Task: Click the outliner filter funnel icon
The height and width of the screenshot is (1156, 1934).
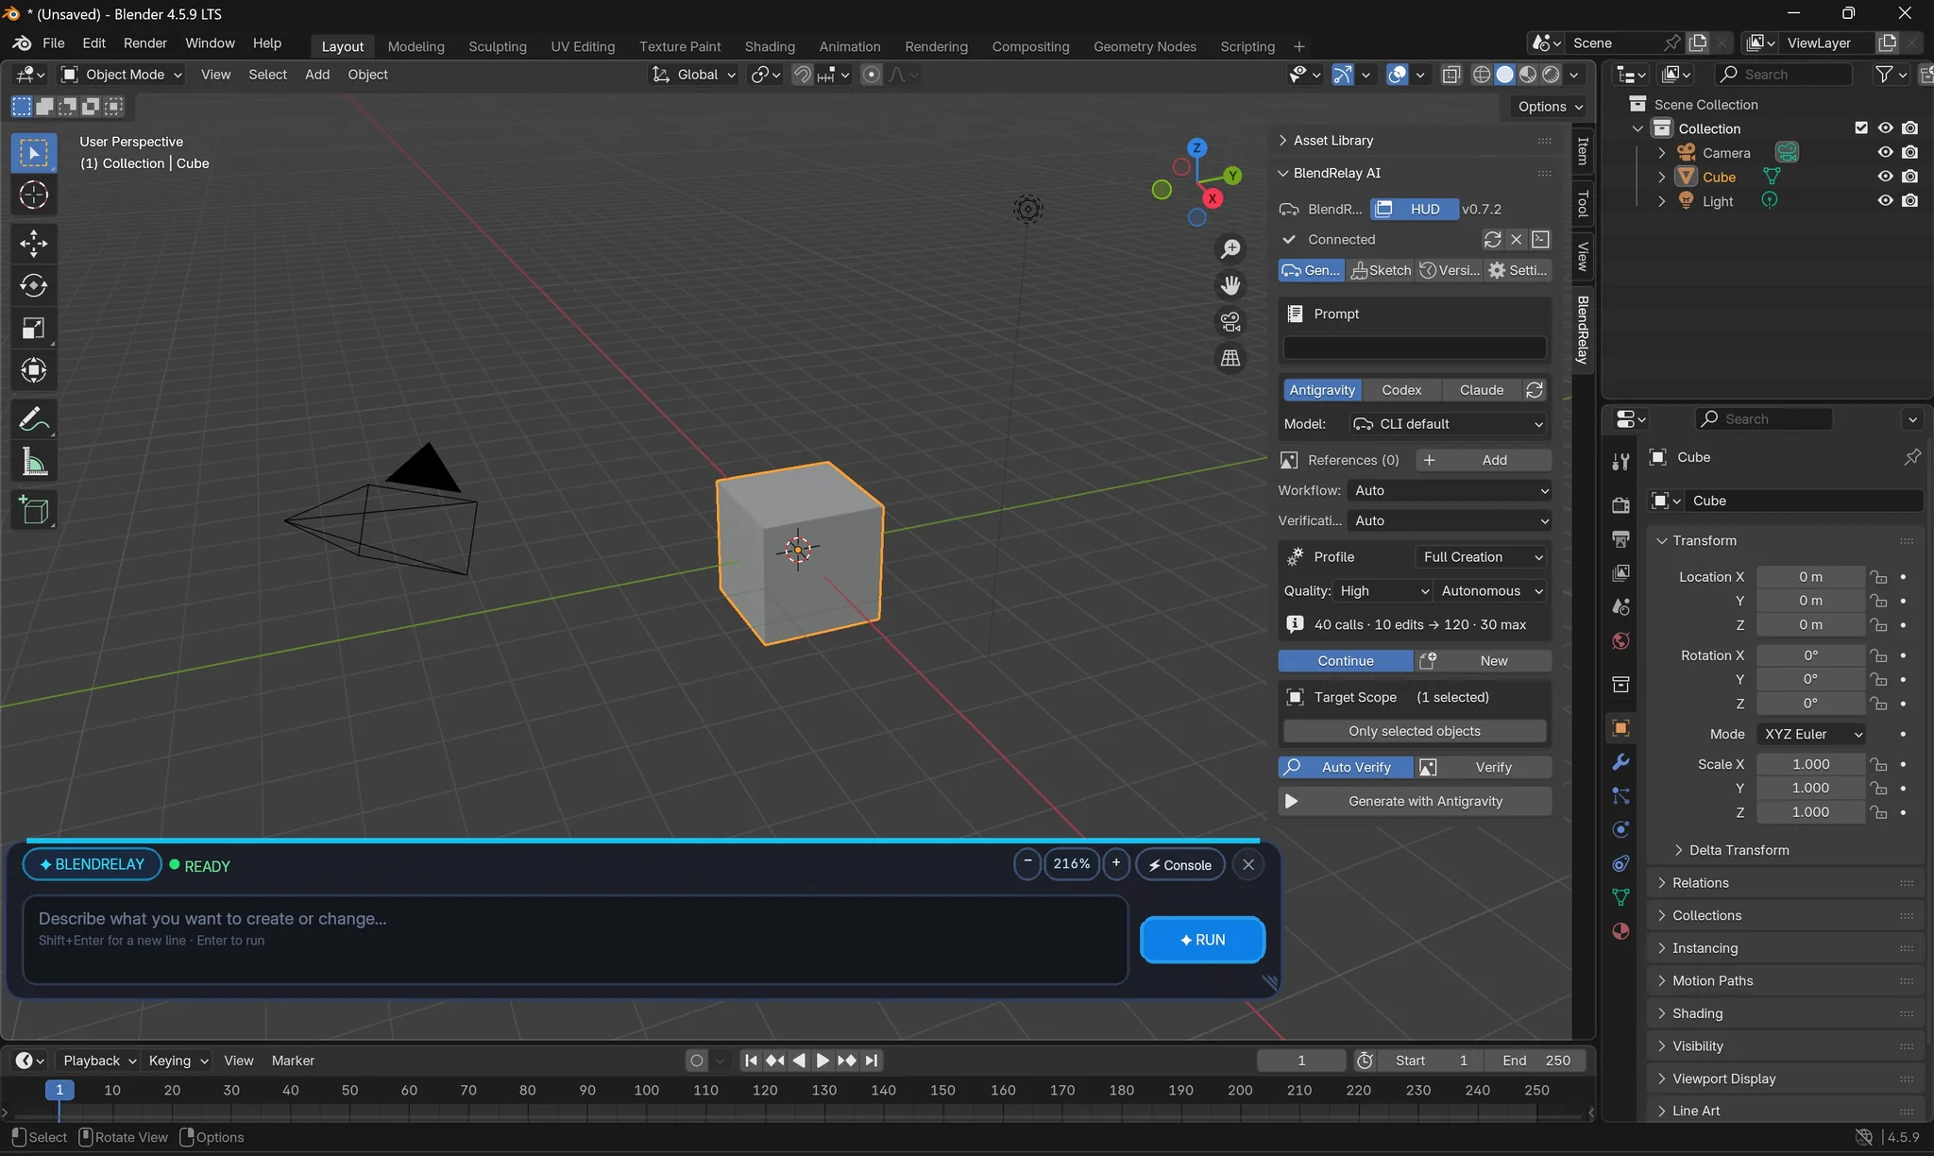Action: click(x=1884, y=75)
